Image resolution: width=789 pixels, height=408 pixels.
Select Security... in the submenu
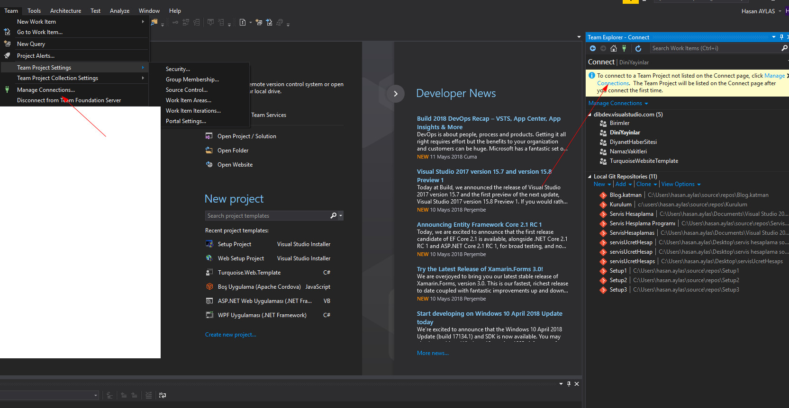pyautogui.click(x=205, y=69)
